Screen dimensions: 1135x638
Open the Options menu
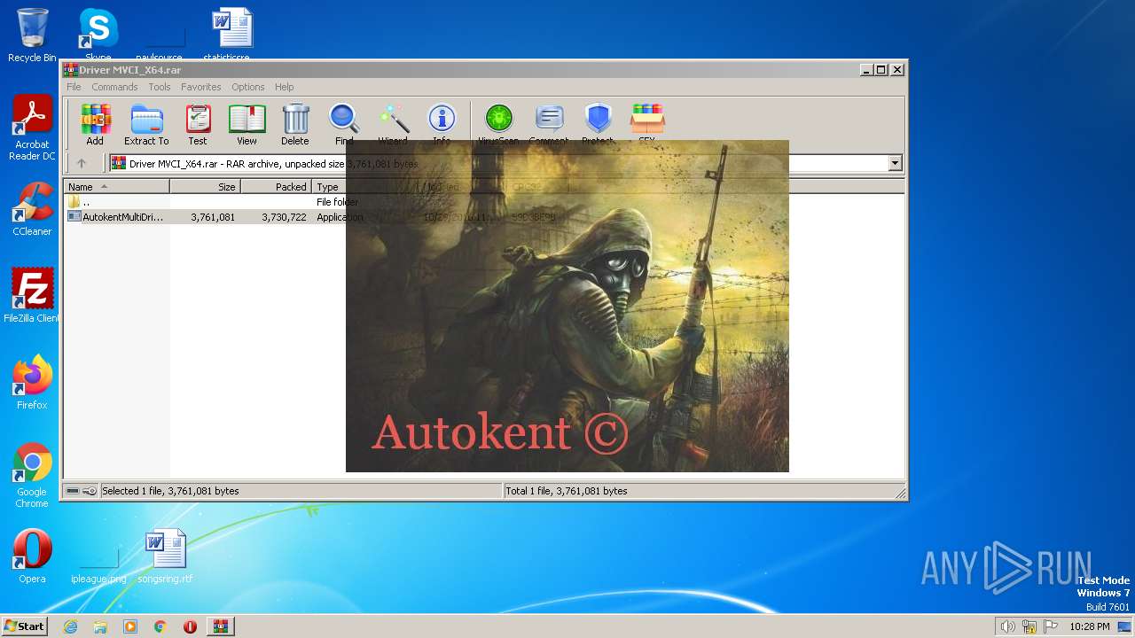(248, 87)
